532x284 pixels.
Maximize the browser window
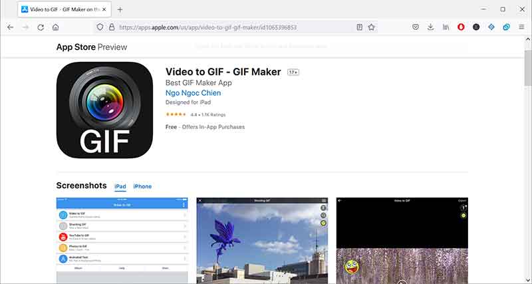pyautogui.click(x=503, y=9)
